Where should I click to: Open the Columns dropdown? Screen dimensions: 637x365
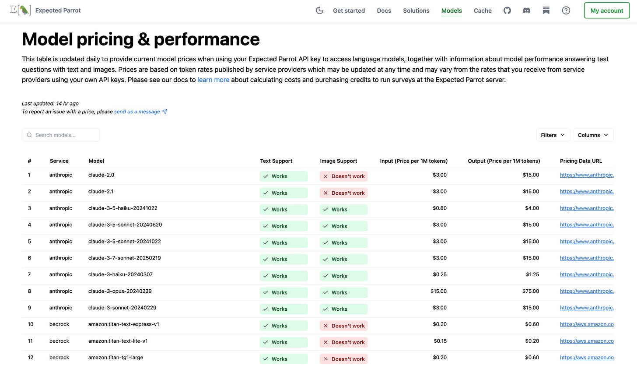click(x=593, y=135)
